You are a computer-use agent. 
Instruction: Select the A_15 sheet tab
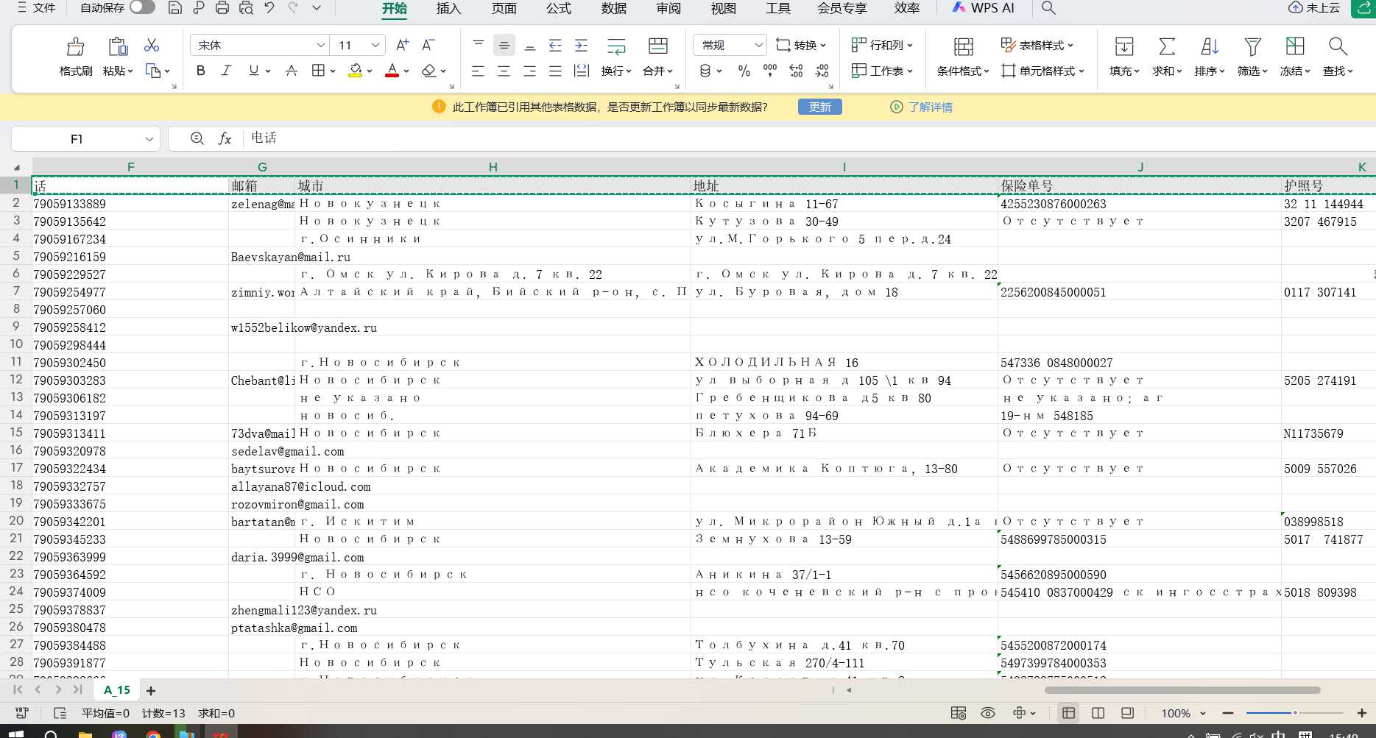click(x=117, y=690)
